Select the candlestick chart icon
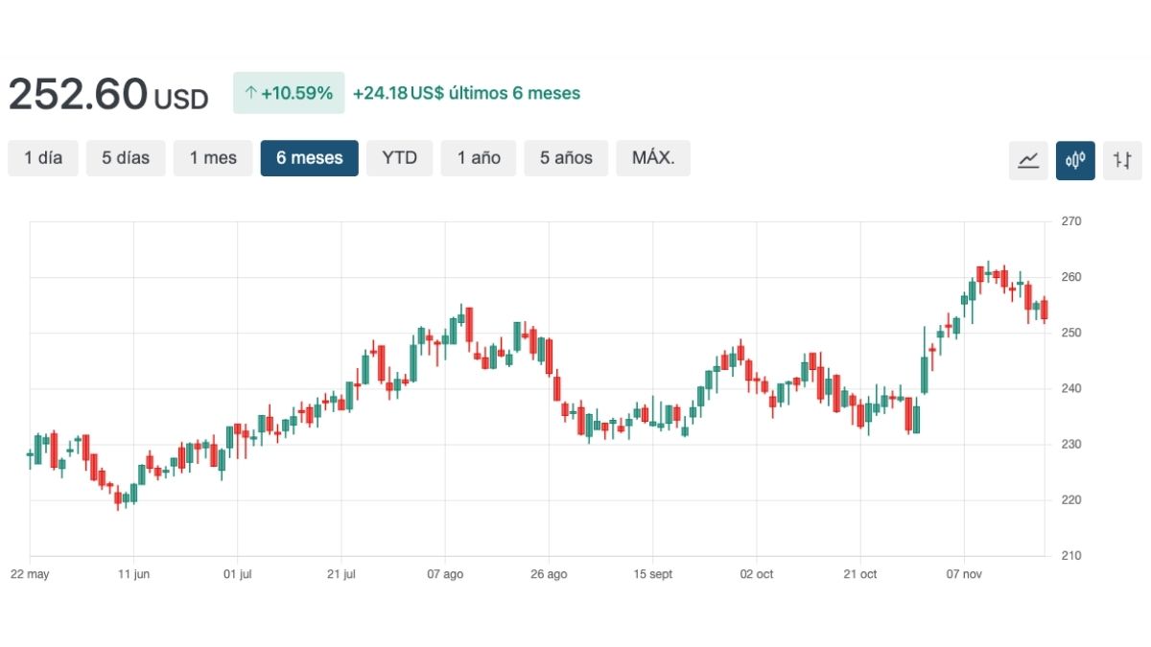The width and height of the screenshot is (1151, 647). pos(1075,160)
